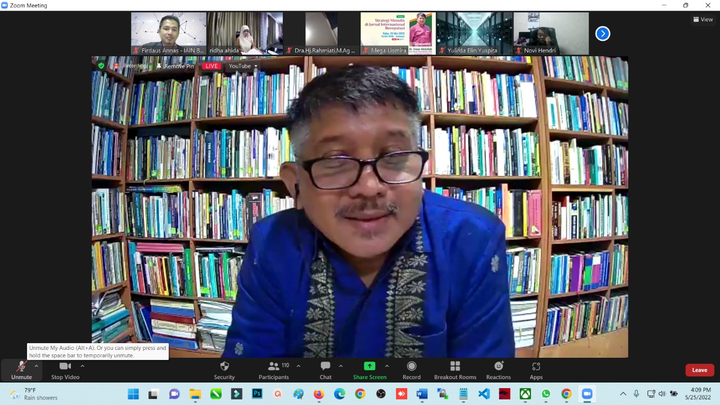The image size is (720, 405).
Task: Open the Reactions menu
Action: tap(498, 370)
